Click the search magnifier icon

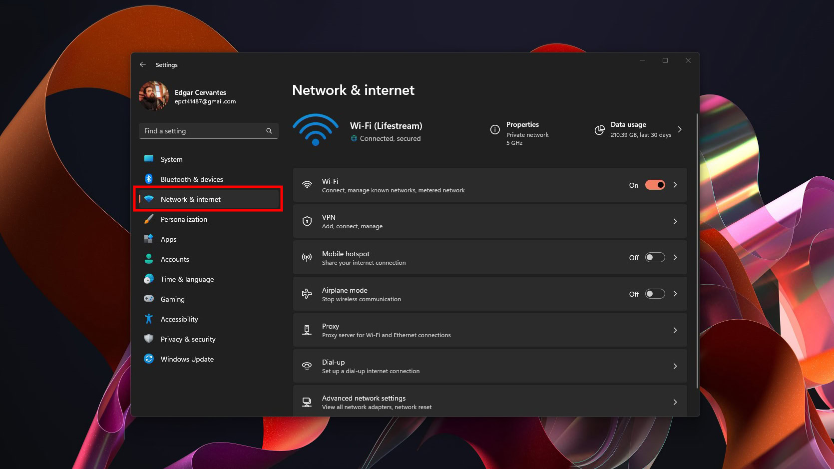[x=269, y=131]
